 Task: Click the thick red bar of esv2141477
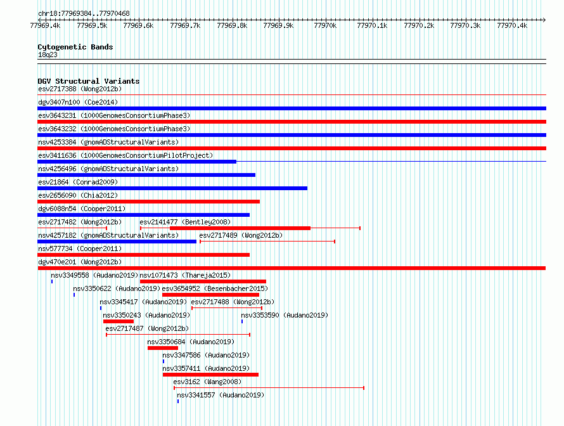[x=240, y=228]
